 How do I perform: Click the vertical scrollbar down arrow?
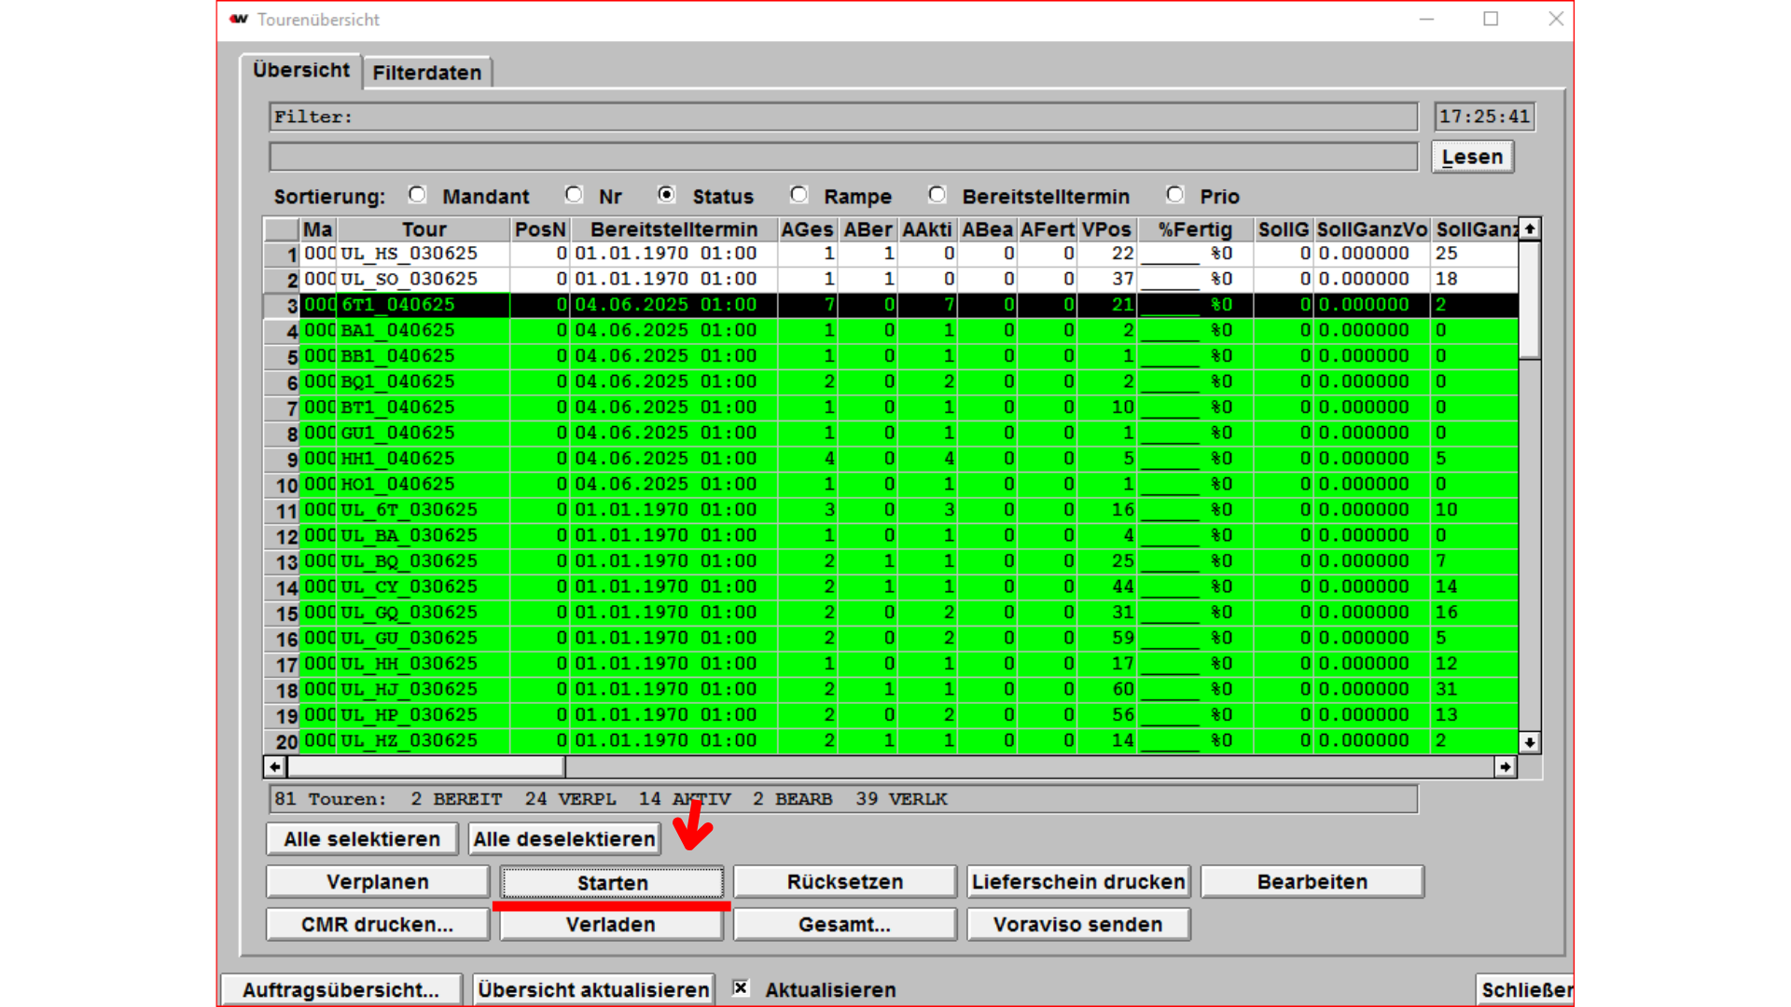coord(1529,742)
